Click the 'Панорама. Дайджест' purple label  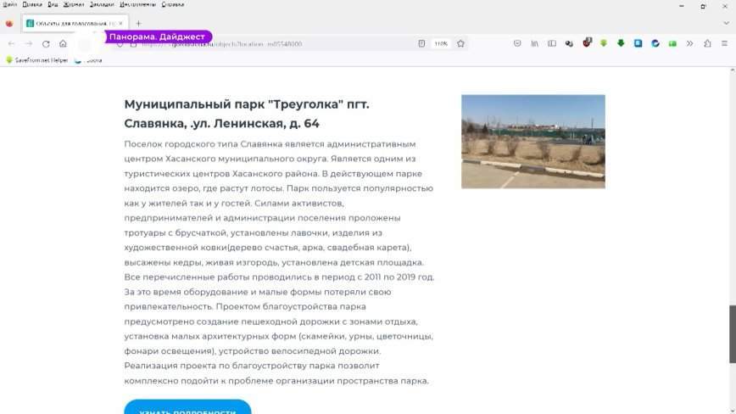(157, 36)
